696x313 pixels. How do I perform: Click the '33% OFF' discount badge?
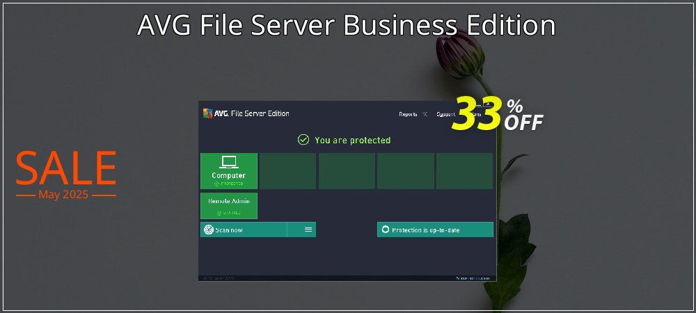tap(497, 115)
